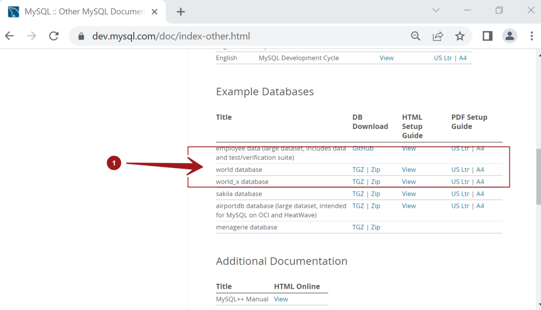
Task: Select the MySQL Other Documentation tab
Action: click(84, 12)
